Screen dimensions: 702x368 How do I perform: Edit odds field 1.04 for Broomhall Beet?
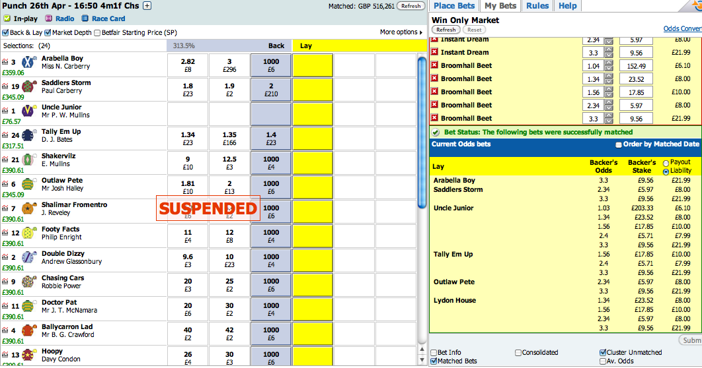point(593,66)
